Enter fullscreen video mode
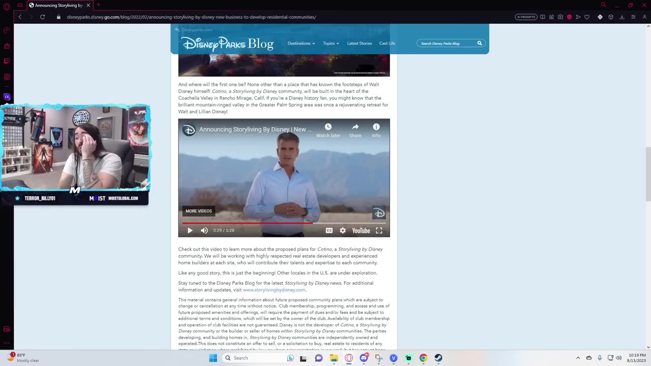The width and height of the screenshot is (651, 366). (x=379, y=230)
